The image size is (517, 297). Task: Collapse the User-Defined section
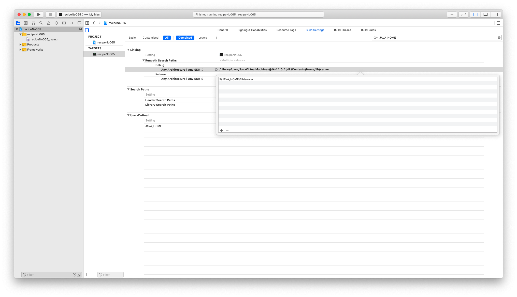point(128,115)
